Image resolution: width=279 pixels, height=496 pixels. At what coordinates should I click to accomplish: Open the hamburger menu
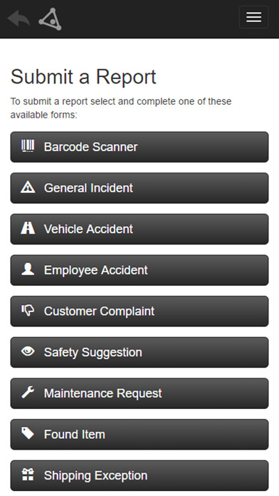[253, 17]
